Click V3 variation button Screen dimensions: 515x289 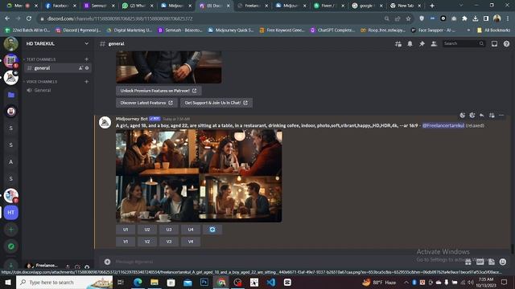click(x=169, y=242)
